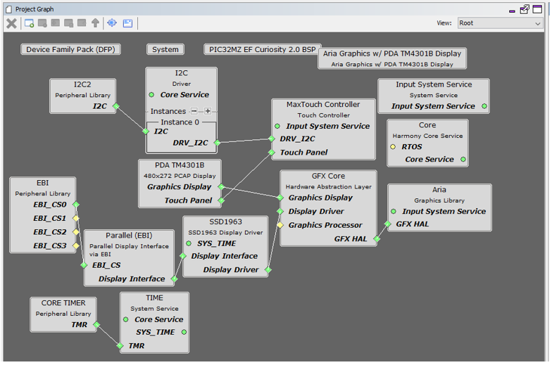
Task: Select the PDA TM4301B node title
Action: (x=180, y=165)
